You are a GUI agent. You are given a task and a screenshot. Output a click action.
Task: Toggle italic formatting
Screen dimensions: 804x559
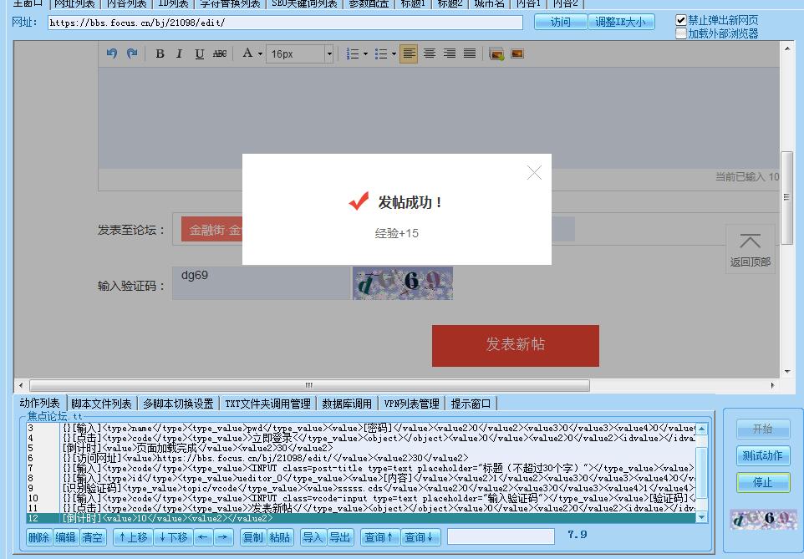coord(179,53)
